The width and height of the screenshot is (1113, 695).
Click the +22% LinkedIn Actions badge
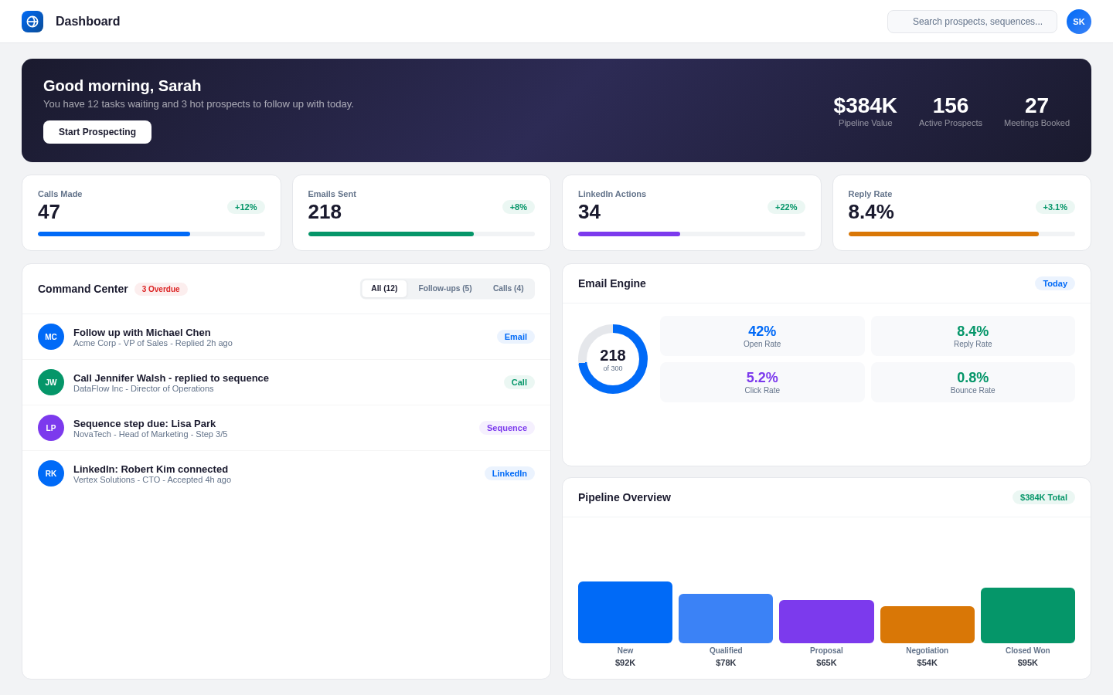pyautogui.click(x=786, y=207)
